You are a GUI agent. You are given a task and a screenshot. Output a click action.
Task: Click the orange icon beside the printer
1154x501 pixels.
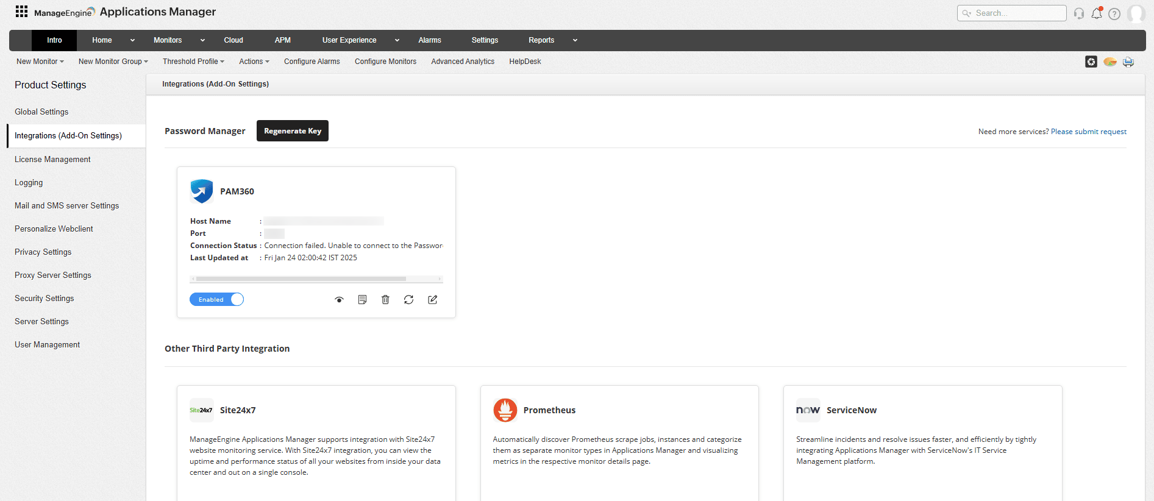pyautogui.click(x=1110, y=62)
